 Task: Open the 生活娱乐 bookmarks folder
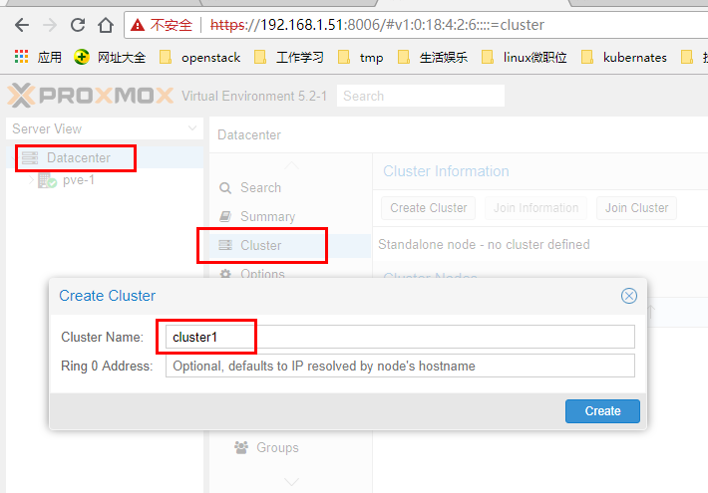(433, 58)
